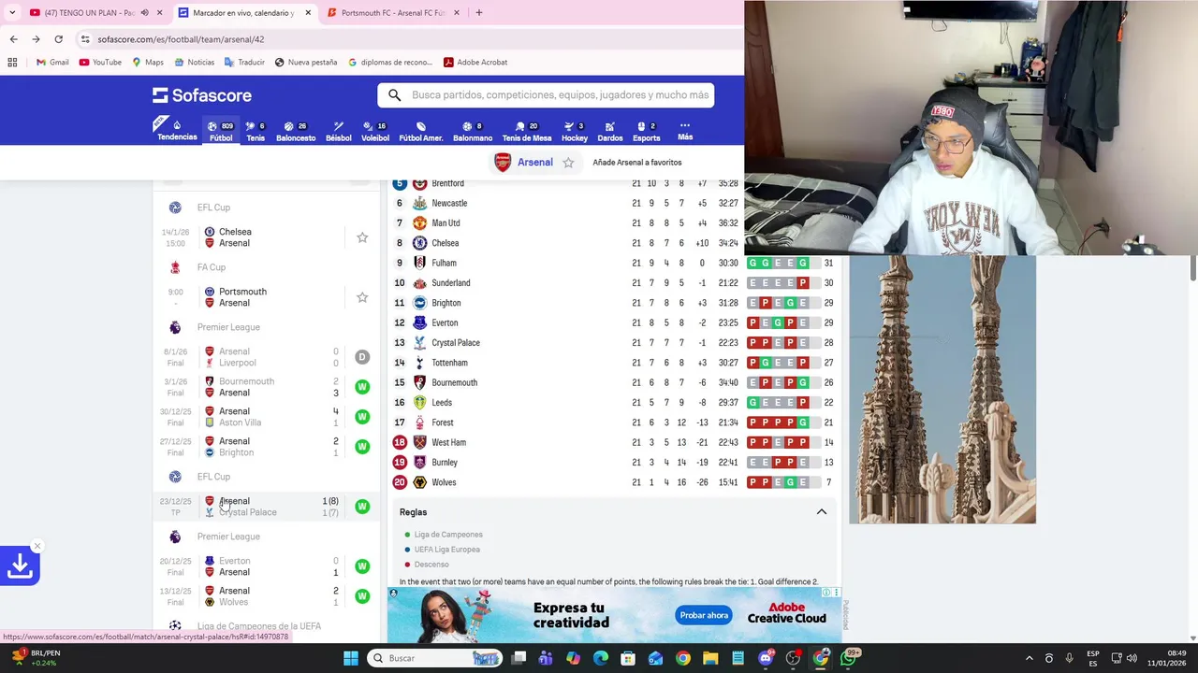Open the YouTube bookmark
The height and width of the screenshot is (673, 1198).
100,63
